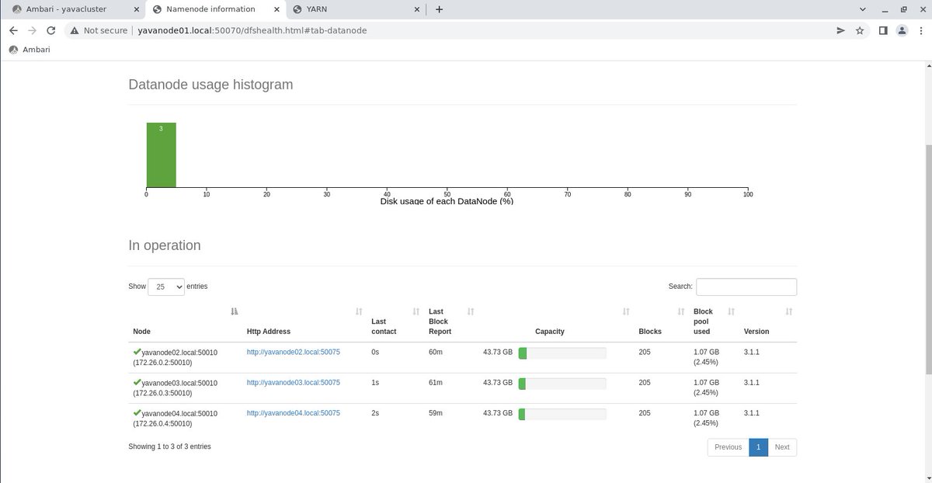
Task: Sort table by Http Address column
Action: tap(304, 321)
